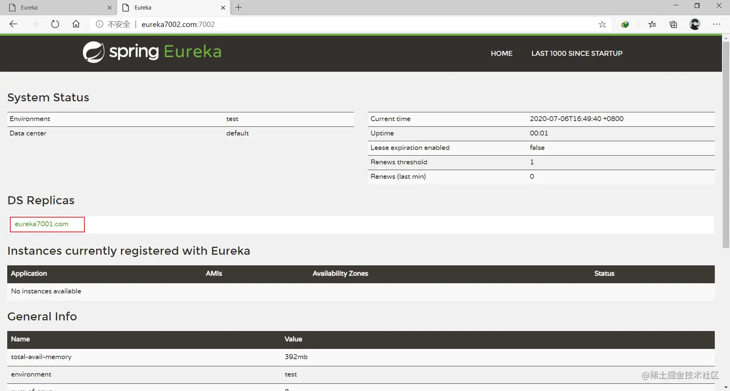Screen dimensions: 730x391
Task: Click the Environment value 'test'
Action: [232, 119]
